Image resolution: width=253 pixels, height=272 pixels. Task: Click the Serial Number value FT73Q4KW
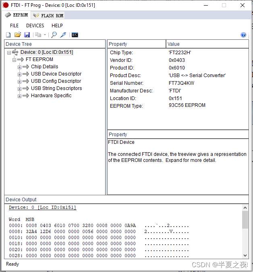181,83
